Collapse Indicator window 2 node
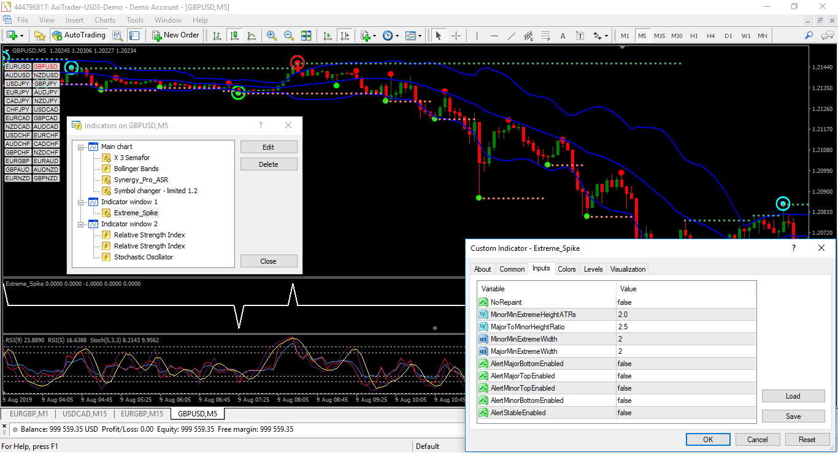838x471 pixels. 80,224
